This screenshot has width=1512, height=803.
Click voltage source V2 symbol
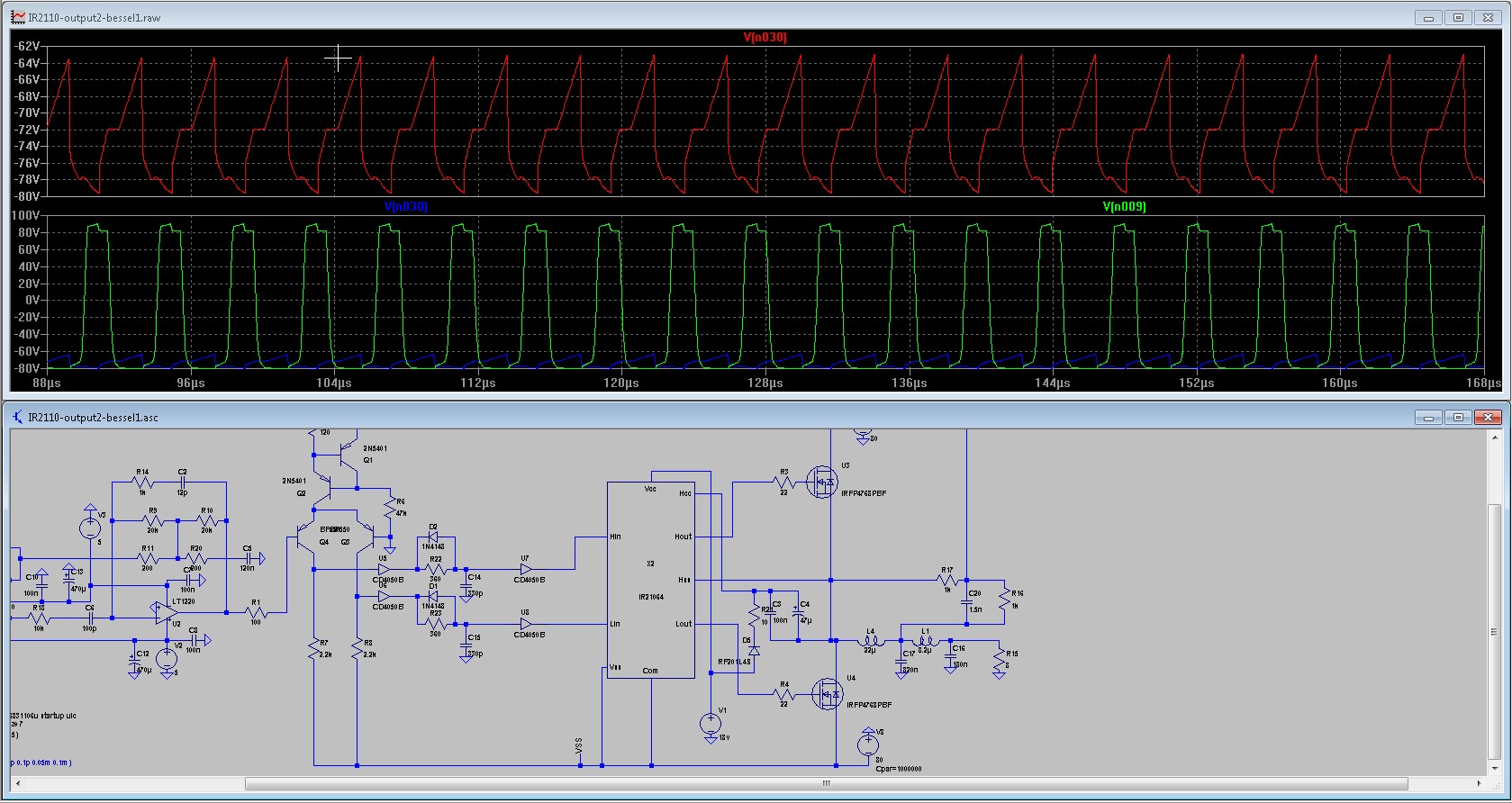click(x=167, y=659)
